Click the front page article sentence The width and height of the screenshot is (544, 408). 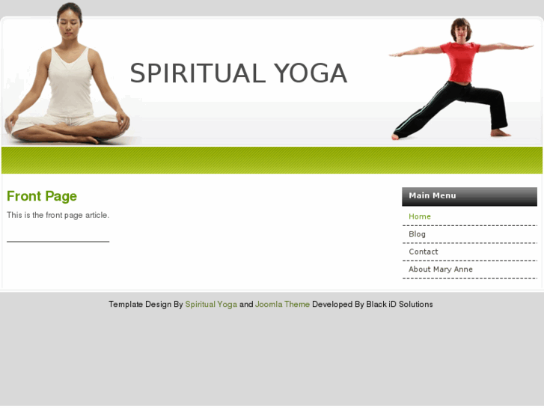(58, 216)
